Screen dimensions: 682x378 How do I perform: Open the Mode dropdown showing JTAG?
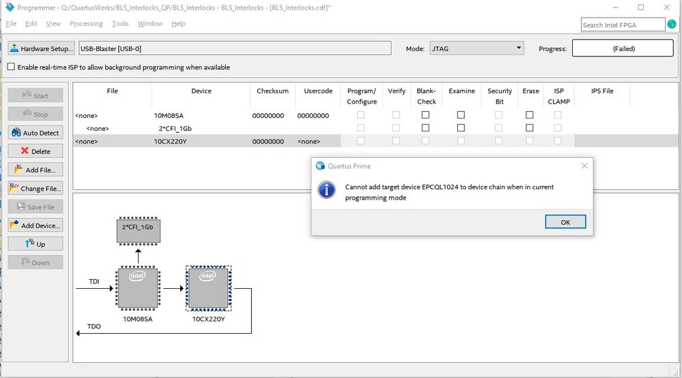tap(477, 48)
